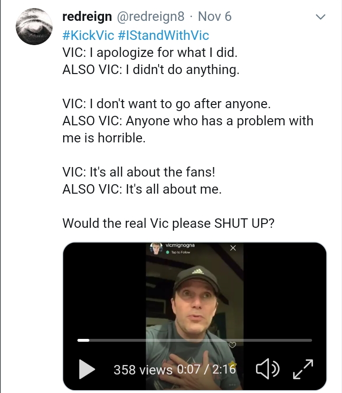Open redreign's profile avatar
This screenshot has width=342, height=393.
pyautogui.click(x=34, y=27)
